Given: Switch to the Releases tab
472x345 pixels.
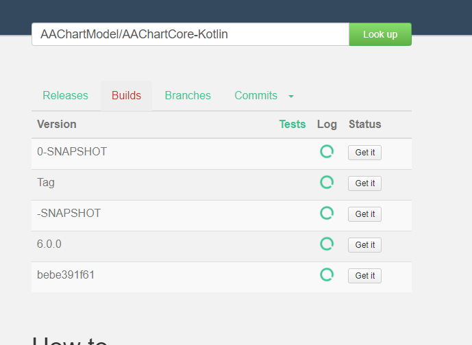Looking at the screenshot, I should tap(65, 95).
